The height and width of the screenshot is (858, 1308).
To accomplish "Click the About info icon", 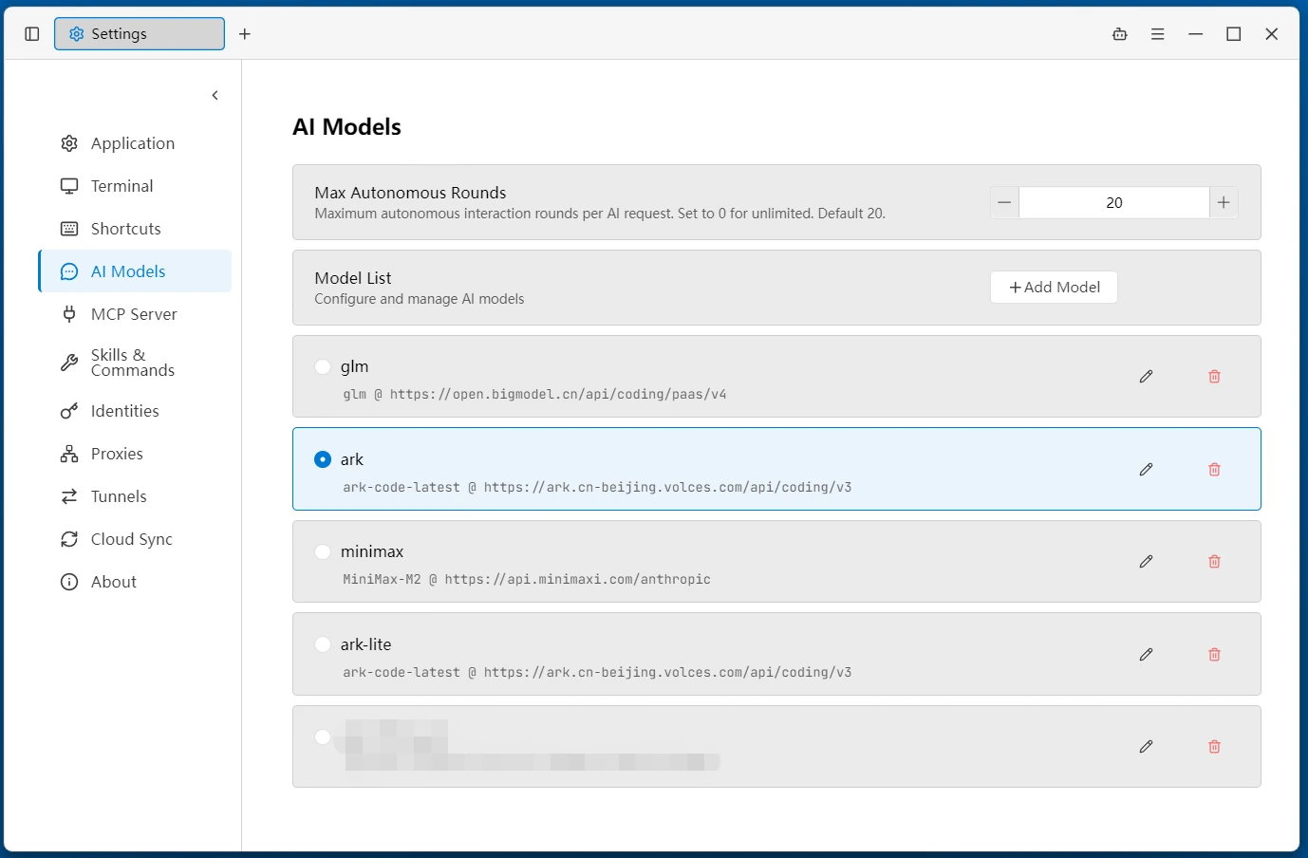I will pyautogui.click(x=69, y=582).
